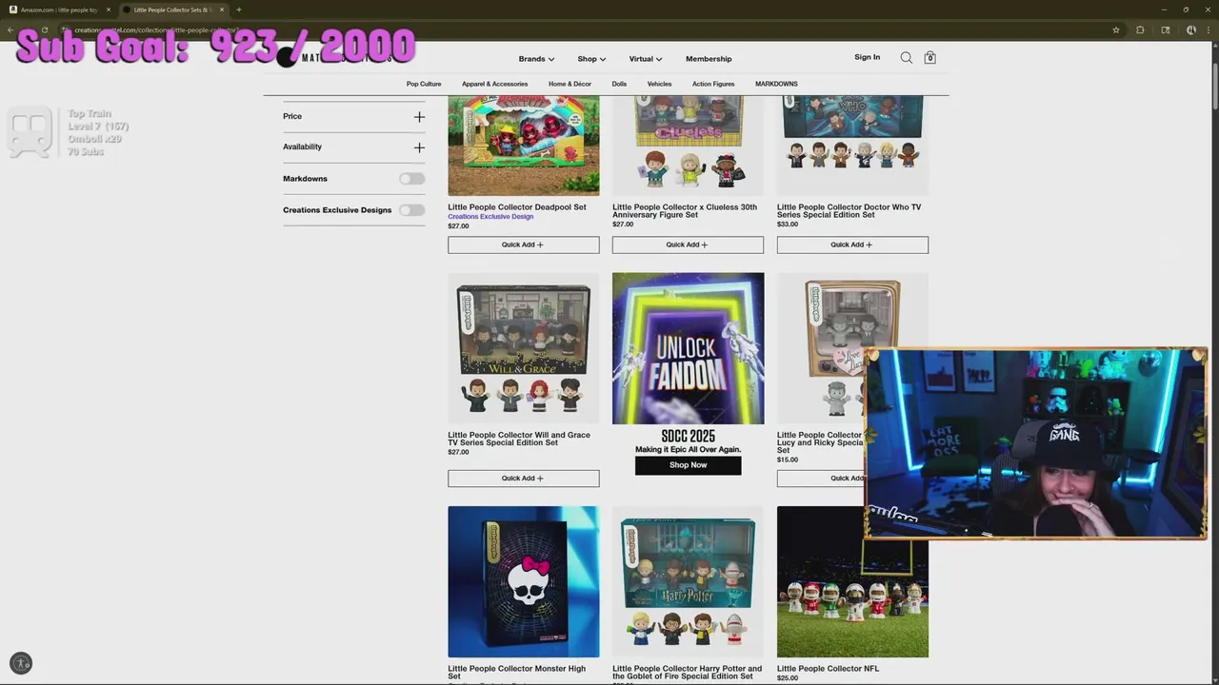This screenshot has width=1219, height=685.
Task: Bookmark this page with the star icon
Action: (1116, 29)
